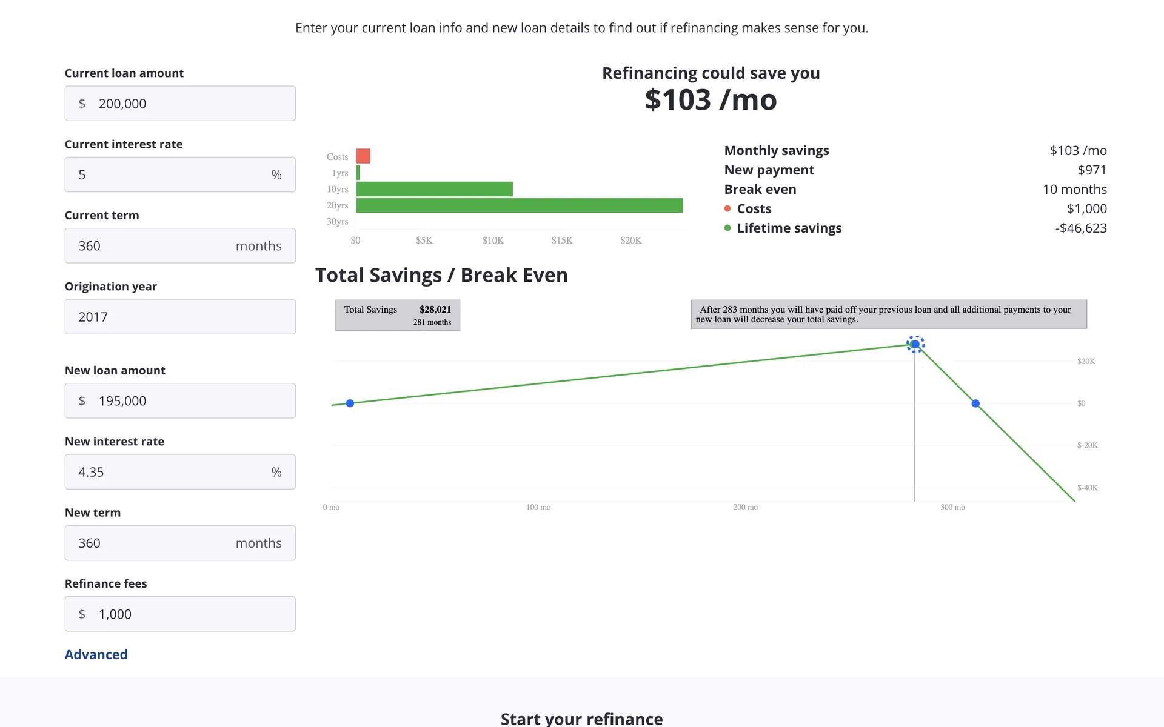The width and height of the screenshot is (1164, 727).
Task: Expand the Advanced options
Action: 96,654
